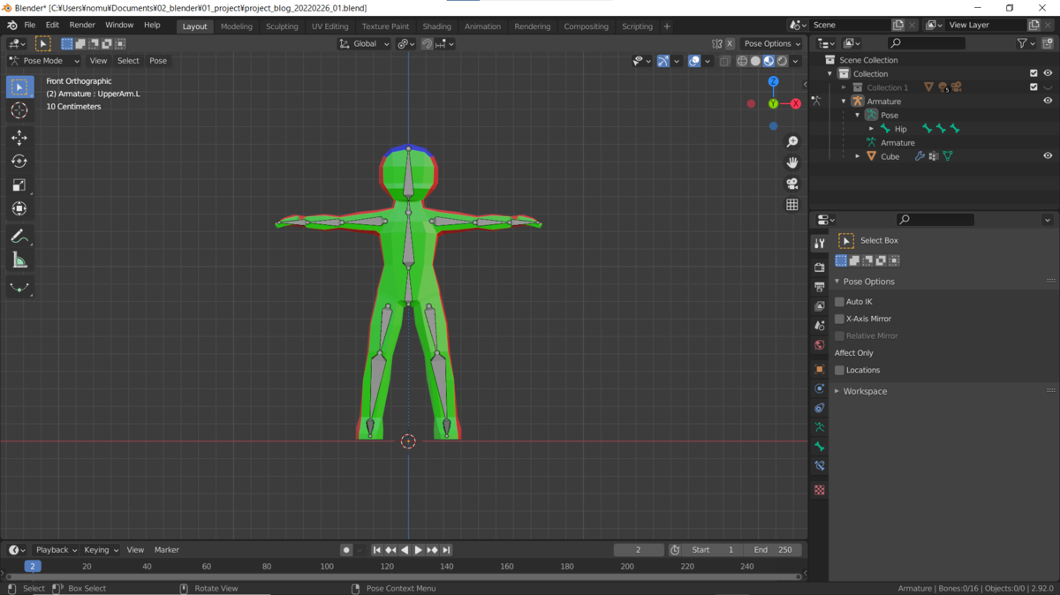Open the Render menu
Image resolution: width=1060 pixels, height=595 pixels.
click(x=82, y=26)
